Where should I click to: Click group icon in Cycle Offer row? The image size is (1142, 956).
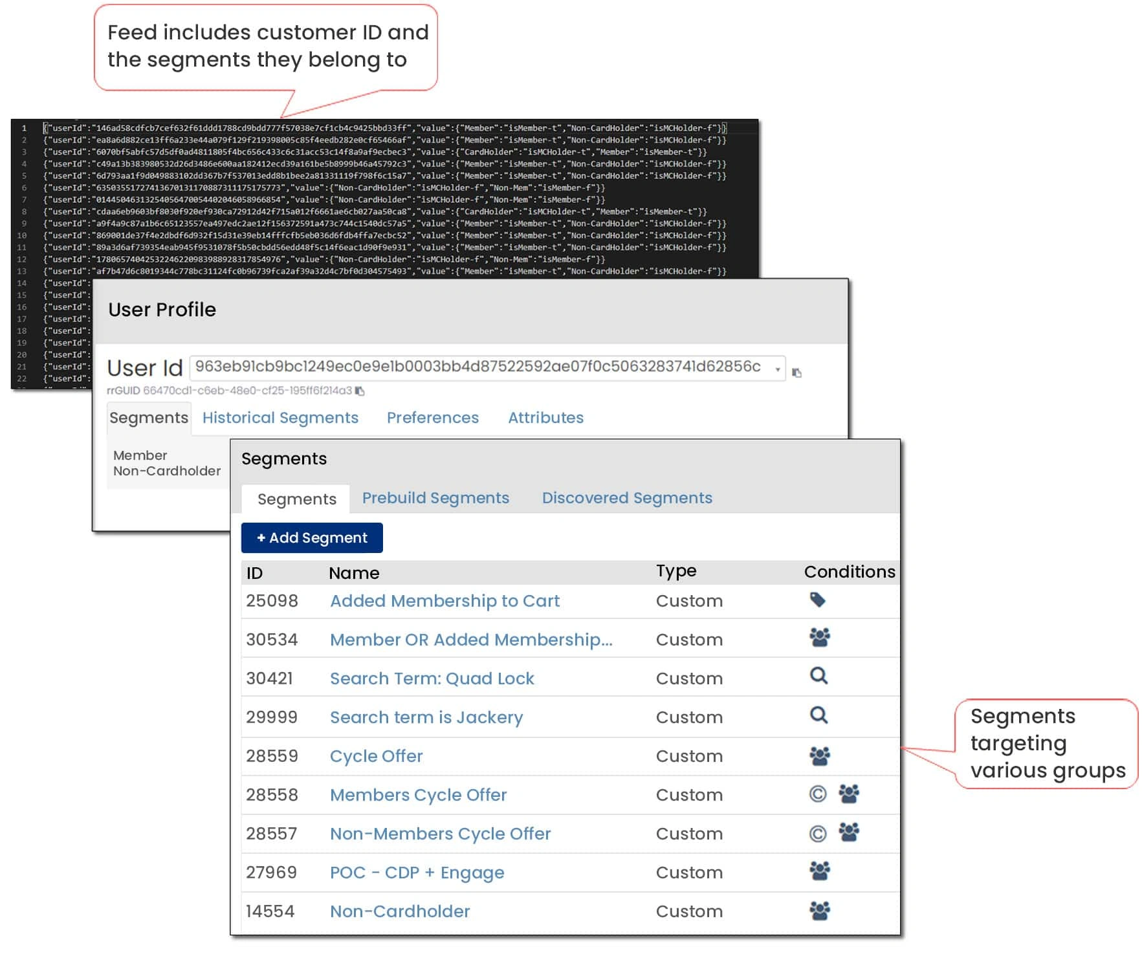pyautogui.click(x=819, y=755)
